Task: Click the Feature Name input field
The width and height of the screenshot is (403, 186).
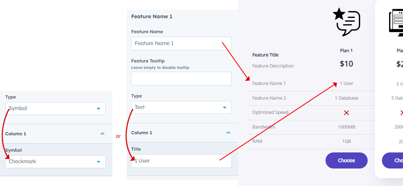Action: [x=181, y=44]
